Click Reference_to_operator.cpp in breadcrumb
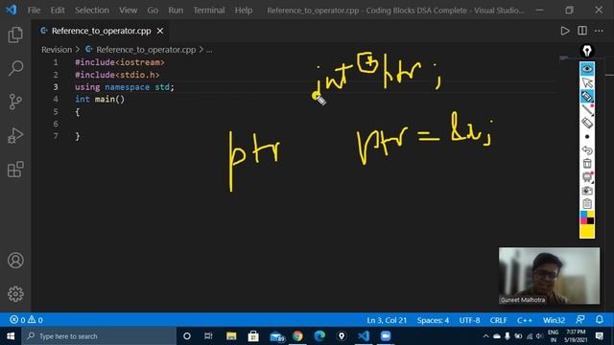614x345 pixels. point(146,50)
